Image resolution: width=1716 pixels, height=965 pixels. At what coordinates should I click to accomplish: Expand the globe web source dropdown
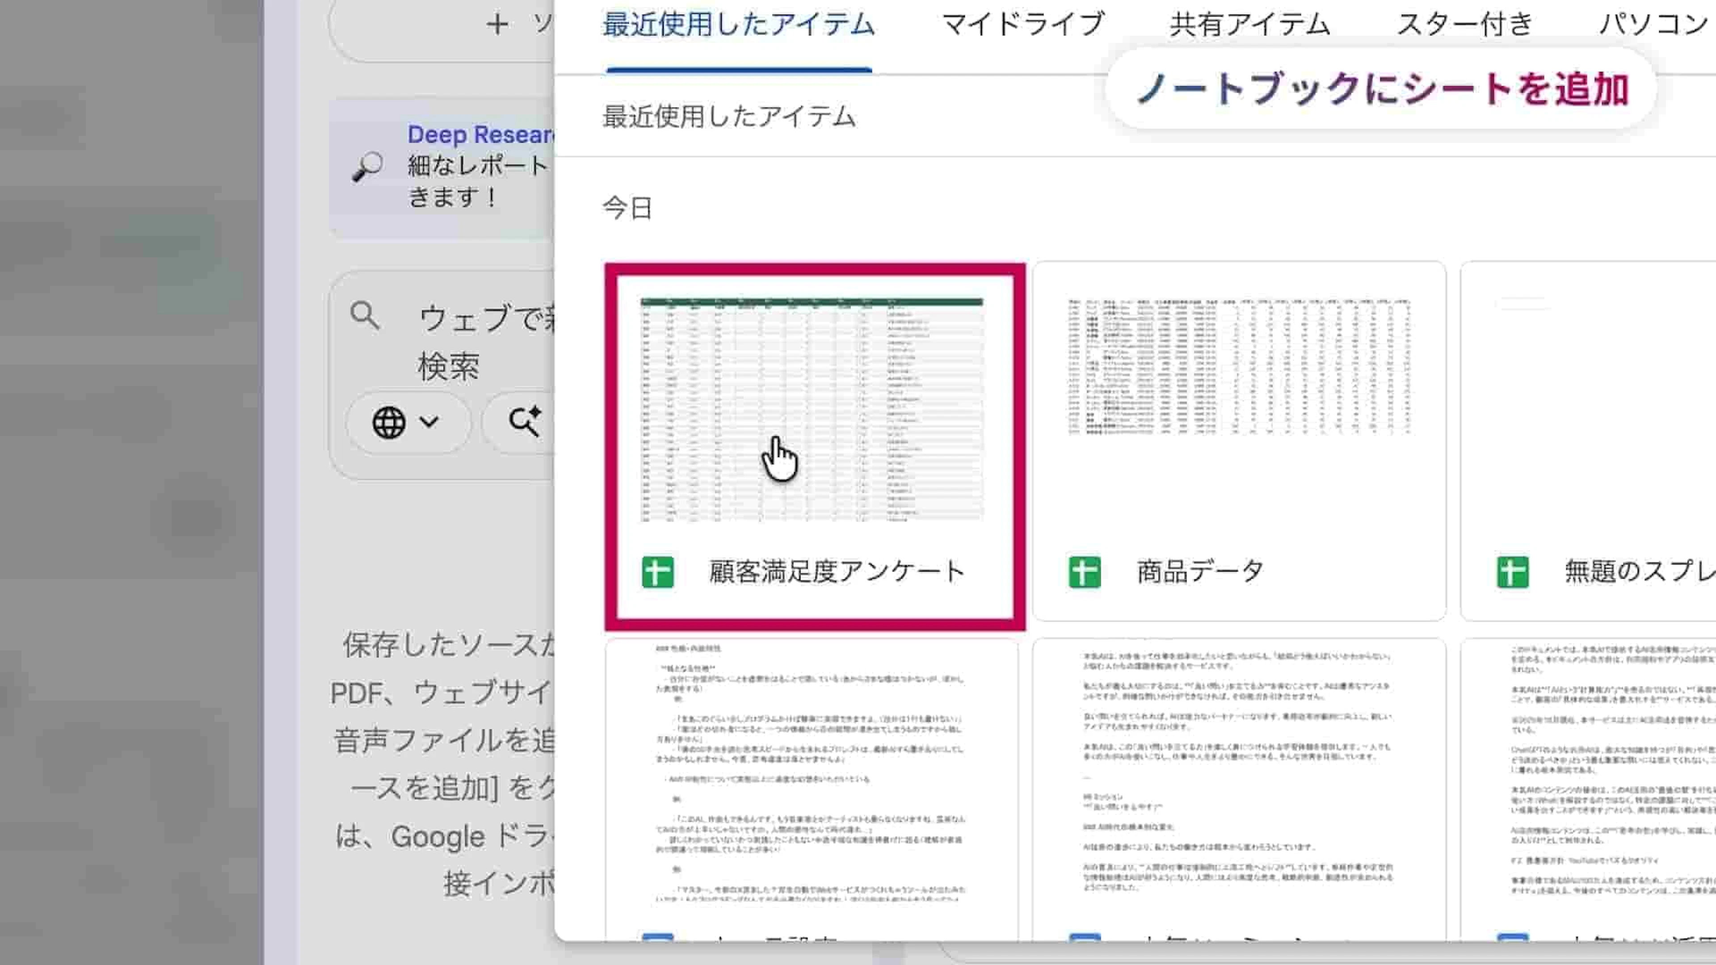click(407, 422)
